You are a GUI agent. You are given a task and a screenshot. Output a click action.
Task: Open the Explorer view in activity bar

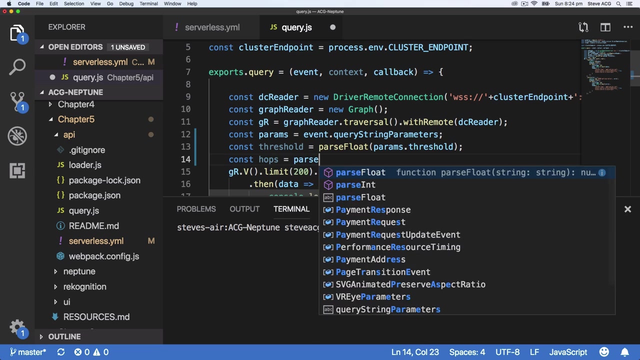(17, 33)
